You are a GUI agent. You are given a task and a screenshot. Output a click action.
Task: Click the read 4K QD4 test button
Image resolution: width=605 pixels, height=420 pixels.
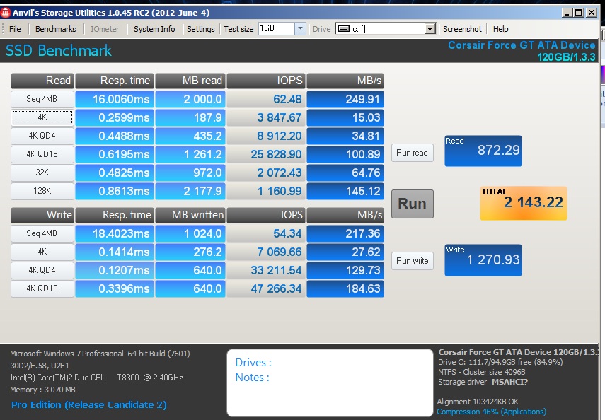42,136
